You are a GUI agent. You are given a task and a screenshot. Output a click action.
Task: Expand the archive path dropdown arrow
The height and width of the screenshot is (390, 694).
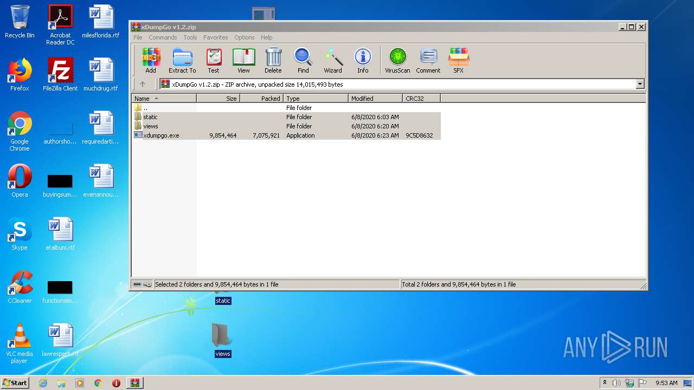[640, 84]
